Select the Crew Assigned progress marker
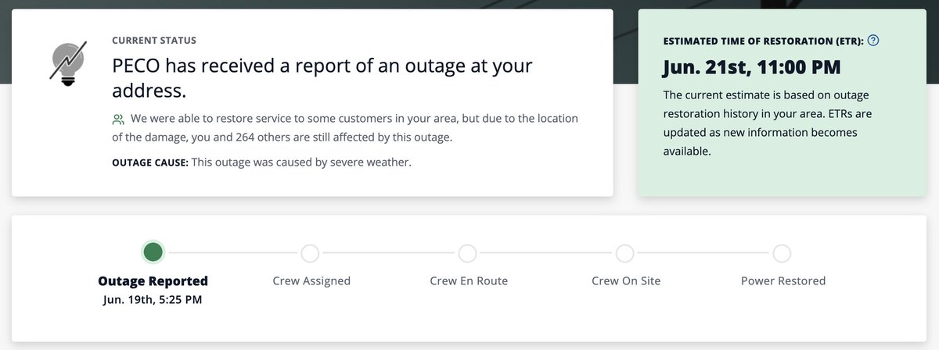The image size is (939, 350). (310, 253)
